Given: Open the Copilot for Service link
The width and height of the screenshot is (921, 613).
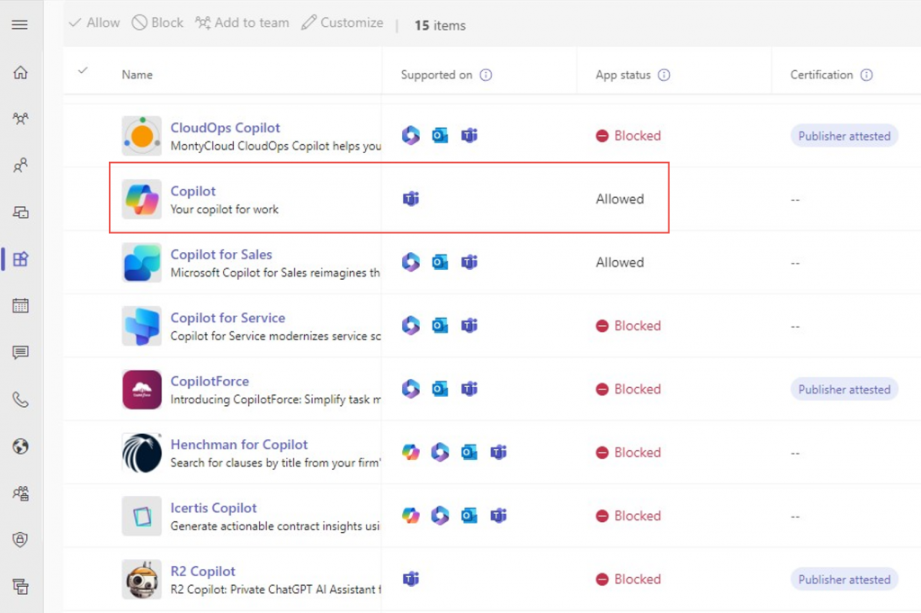Looking at the screenshot, I should pos(228,318).
